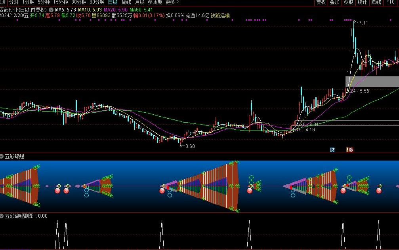Click the 高5.79 high price value
This screenshot has height=250, width=399.
click(x=53, y=15)
